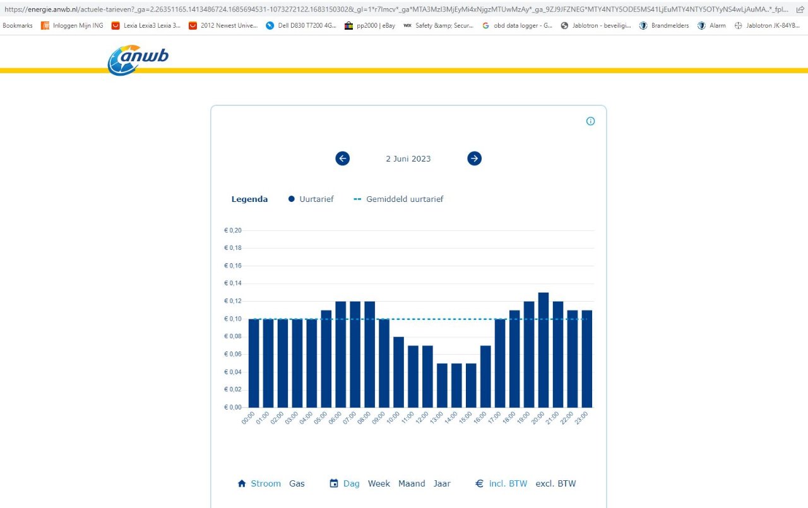This screenshot has width=808, height=508.
Task: Select the 18:00 hour bar
Action: (514, 358)
